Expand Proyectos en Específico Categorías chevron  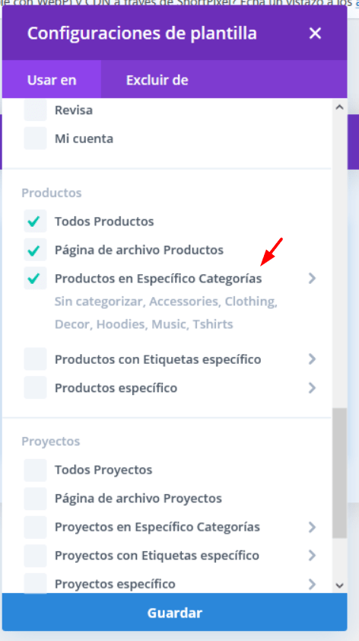click(312, 527)
